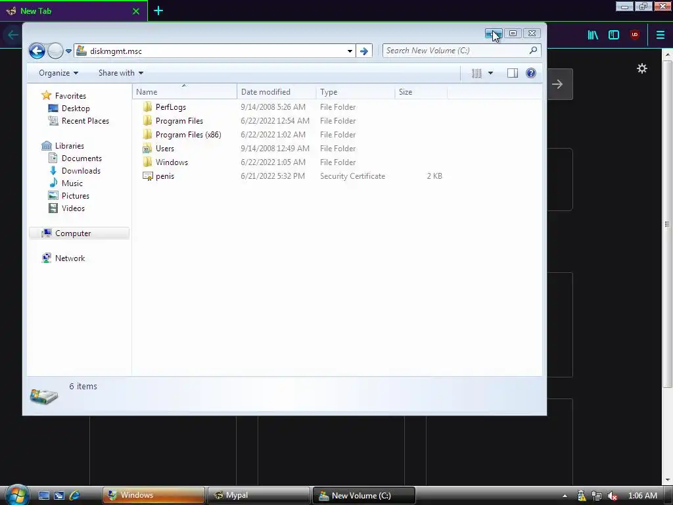The width and height of the screenshot is (673, 505).
Task: Select Favorites in the navigation pane
Action: (x=70, y=96)
